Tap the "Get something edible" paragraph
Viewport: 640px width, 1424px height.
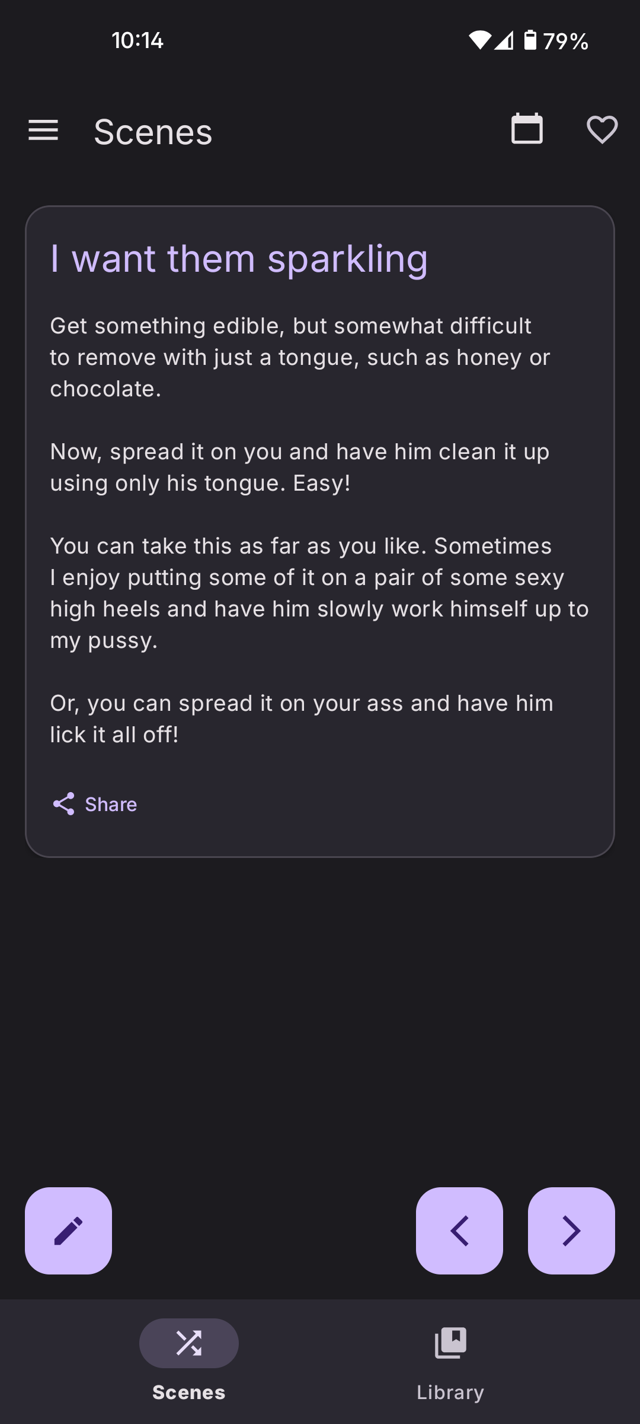(x=300, y=357)
